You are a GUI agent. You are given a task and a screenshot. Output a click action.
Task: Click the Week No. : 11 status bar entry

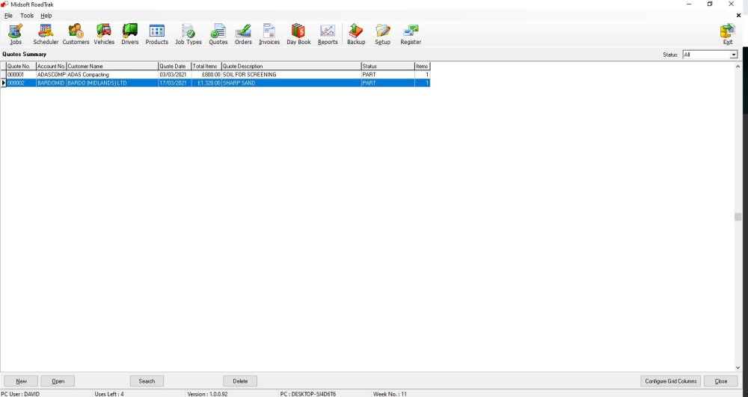(x=390, y=394)
